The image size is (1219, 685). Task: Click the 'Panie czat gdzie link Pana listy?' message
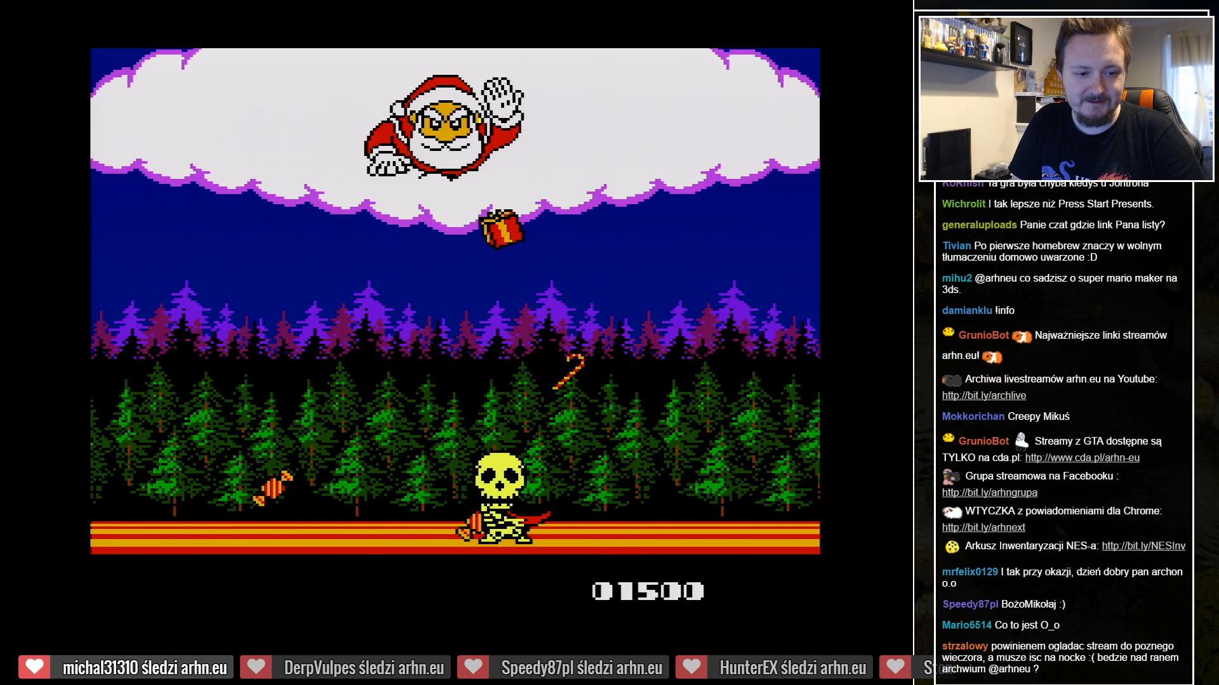pyautogui.click(x=1093, y=225)
